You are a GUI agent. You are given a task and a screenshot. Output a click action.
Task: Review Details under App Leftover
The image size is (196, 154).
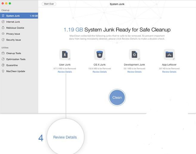(169, 72)
